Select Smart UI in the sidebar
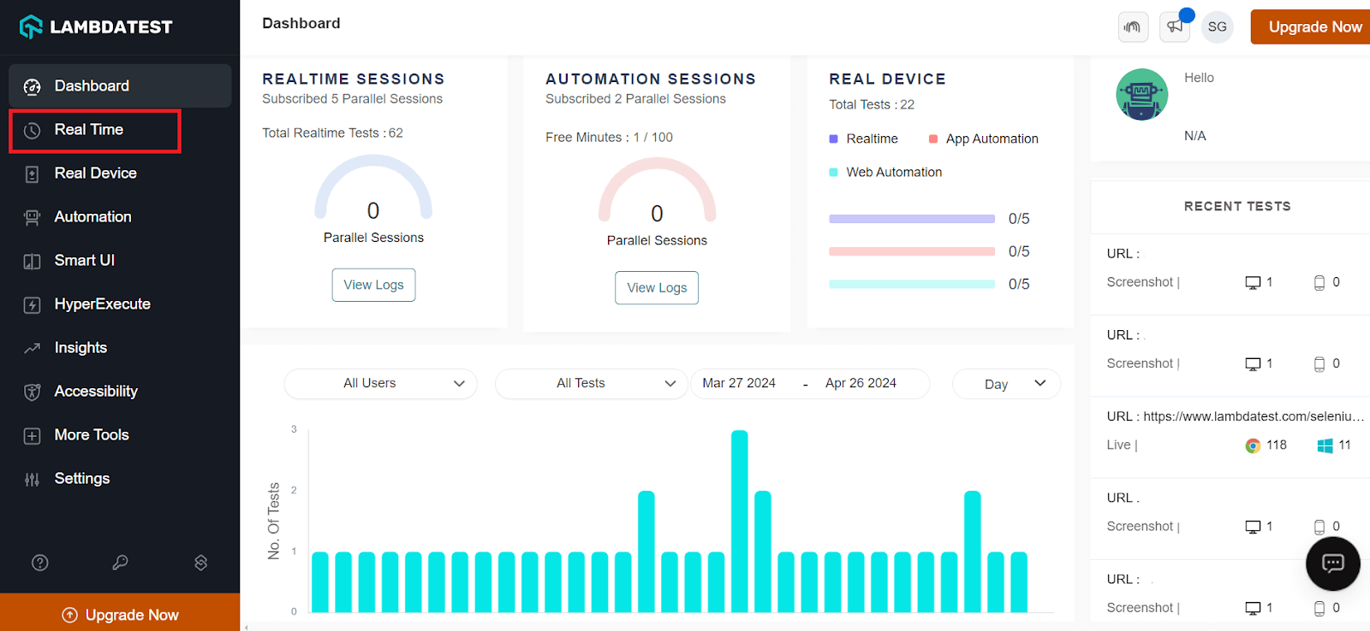The image size is (1370, 631). point(120,261)
